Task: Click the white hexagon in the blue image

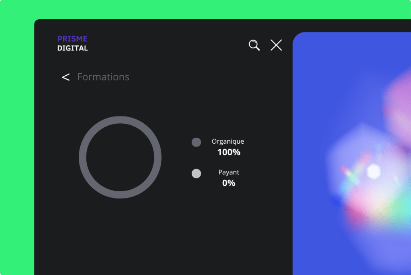Action: coord(373,171)
